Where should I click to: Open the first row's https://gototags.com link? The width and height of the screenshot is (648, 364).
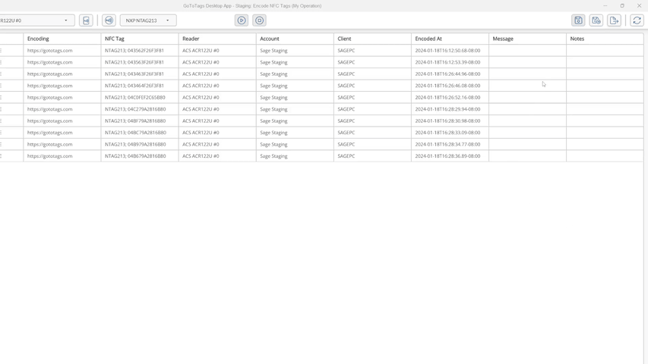[50, 51]
